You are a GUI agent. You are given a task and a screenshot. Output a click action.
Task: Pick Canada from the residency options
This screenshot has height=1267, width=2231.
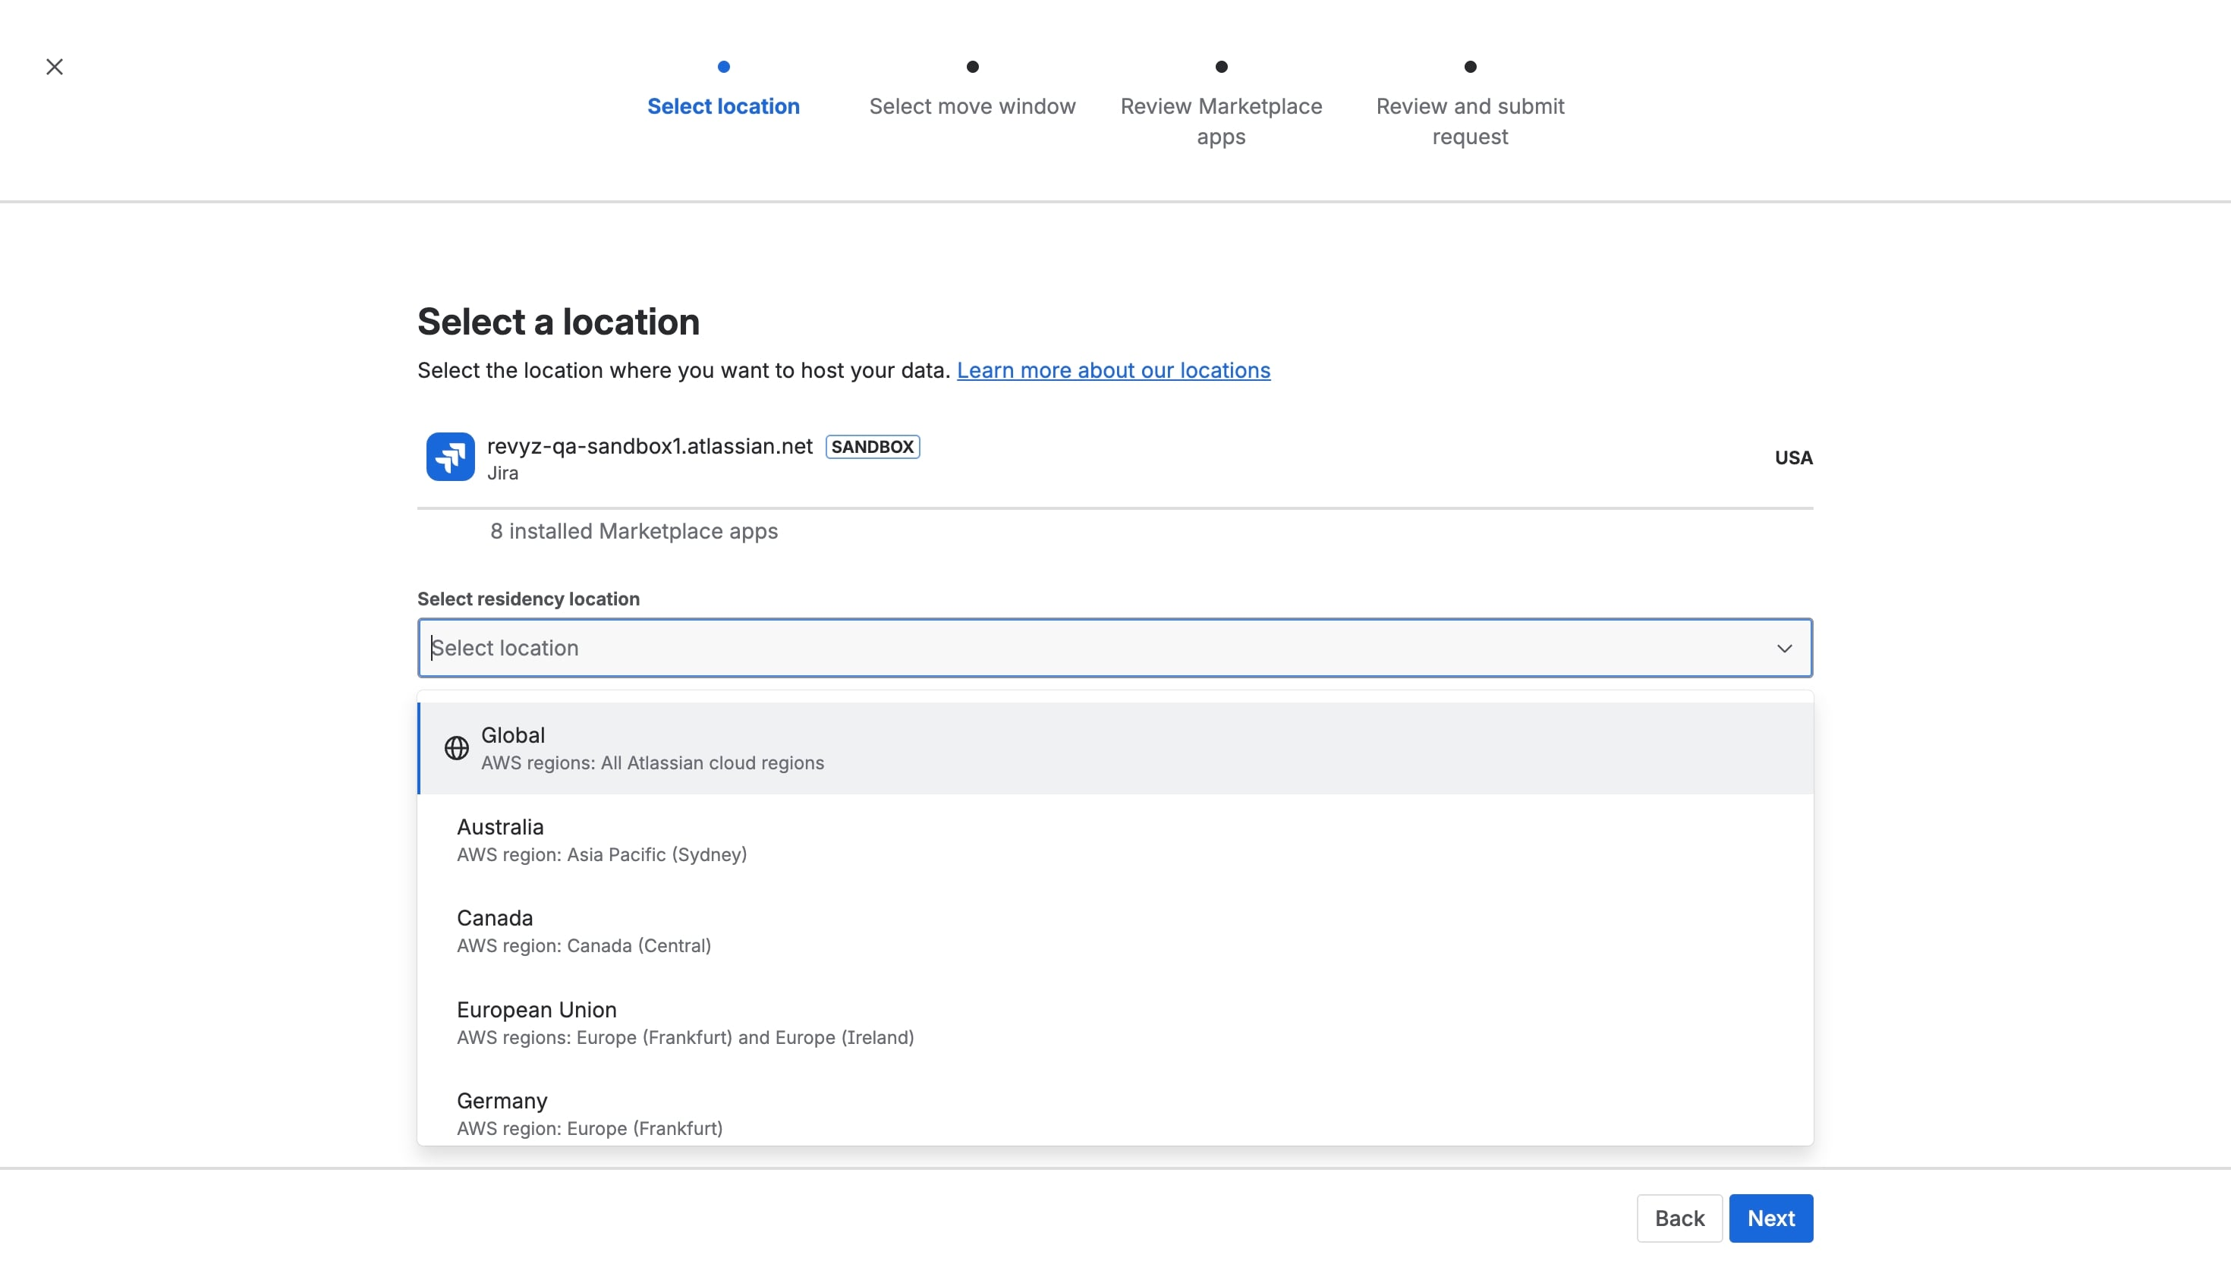pyautogui.click(x=1115, y=931)
